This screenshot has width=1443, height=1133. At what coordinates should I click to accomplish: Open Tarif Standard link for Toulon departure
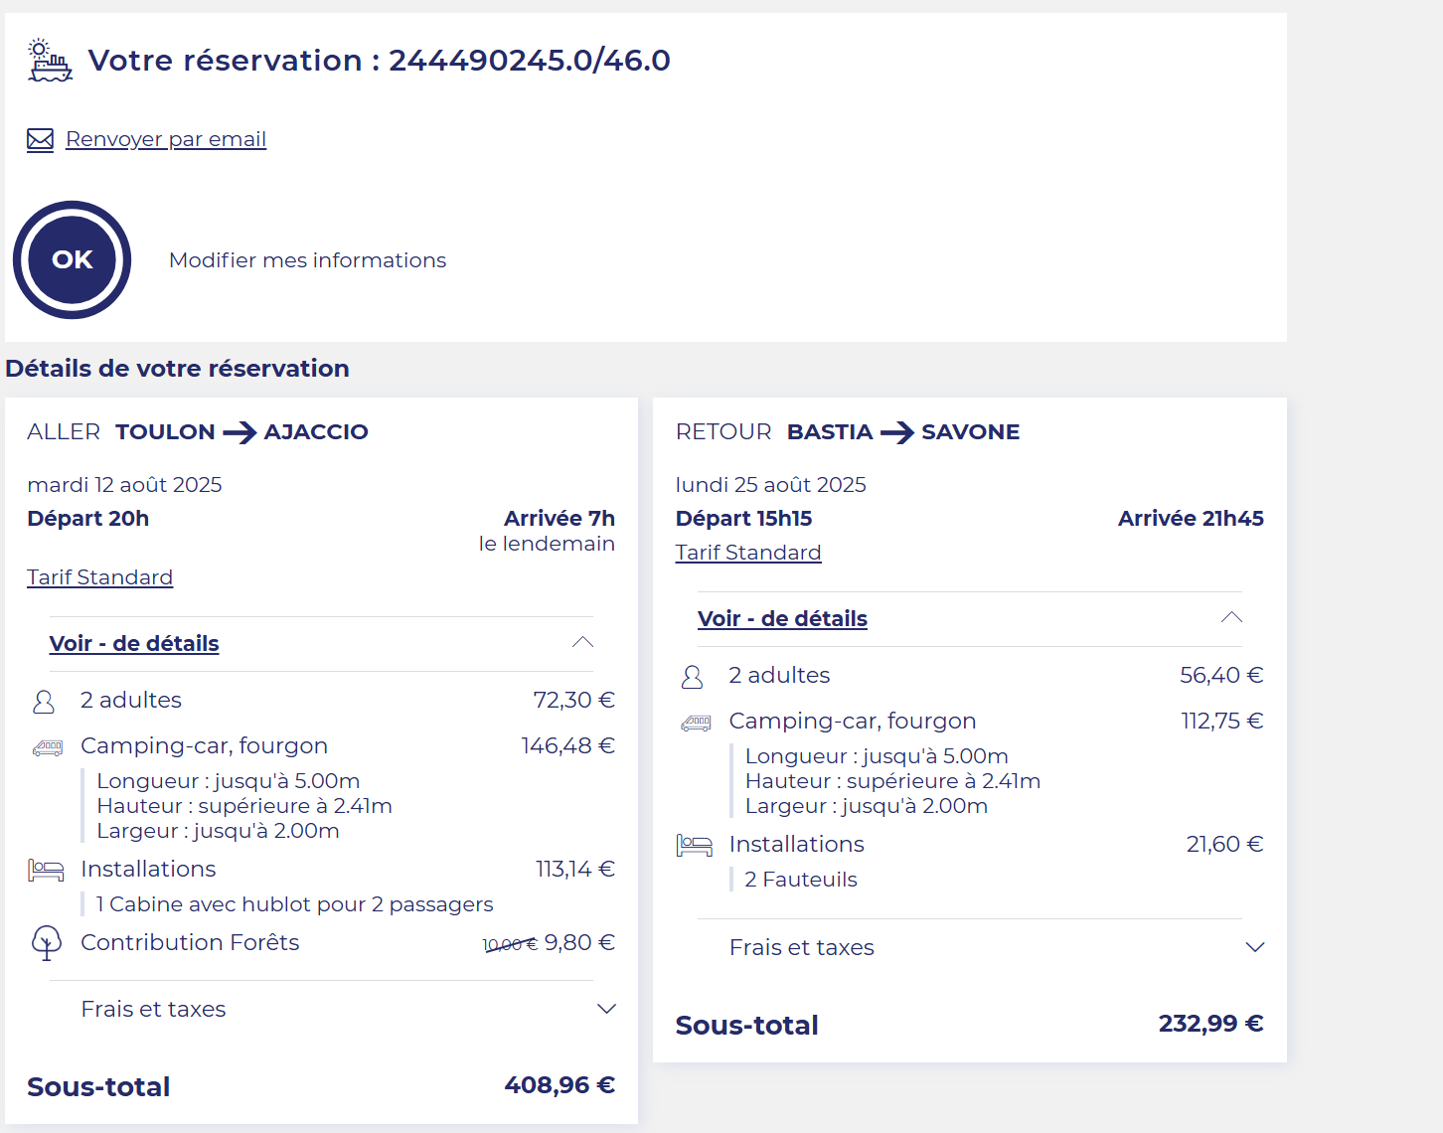click(x=99, y=577)
